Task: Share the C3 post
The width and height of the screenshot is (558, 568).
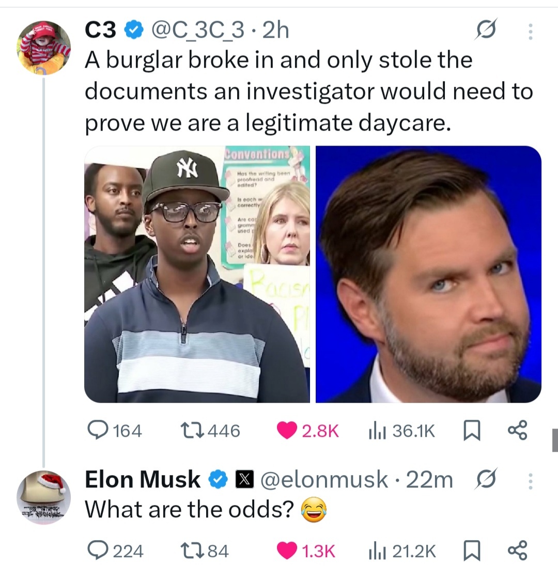Action: (x=517, y=431)
